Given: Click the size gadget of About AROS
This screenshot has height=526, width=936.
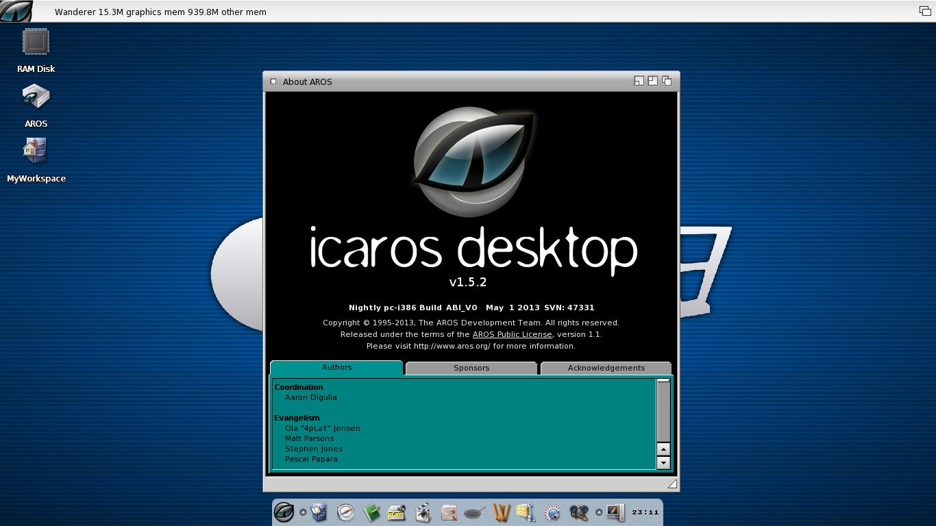Looking at the screenshot, I should (672, 484).
